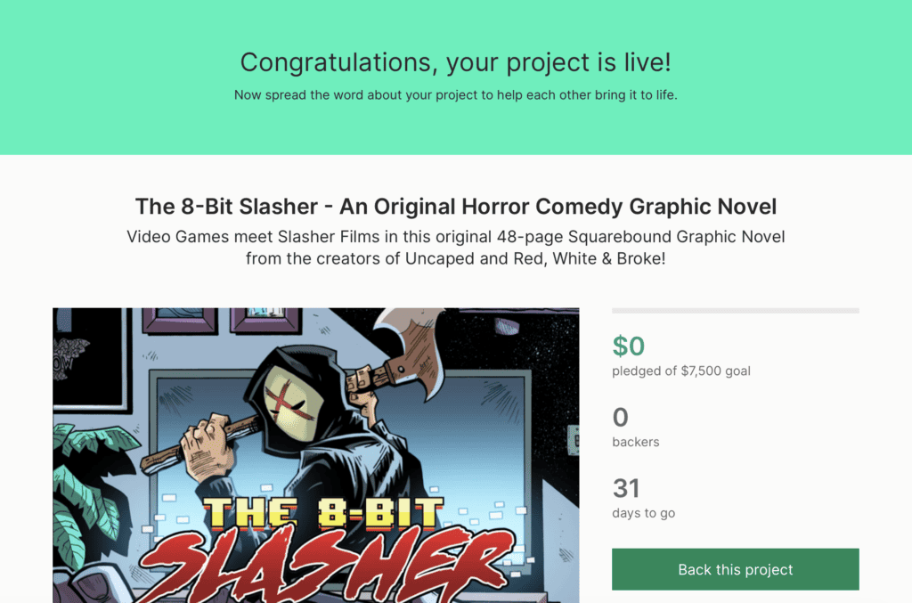
Task: Open the project title link
Action: [455, 206]
